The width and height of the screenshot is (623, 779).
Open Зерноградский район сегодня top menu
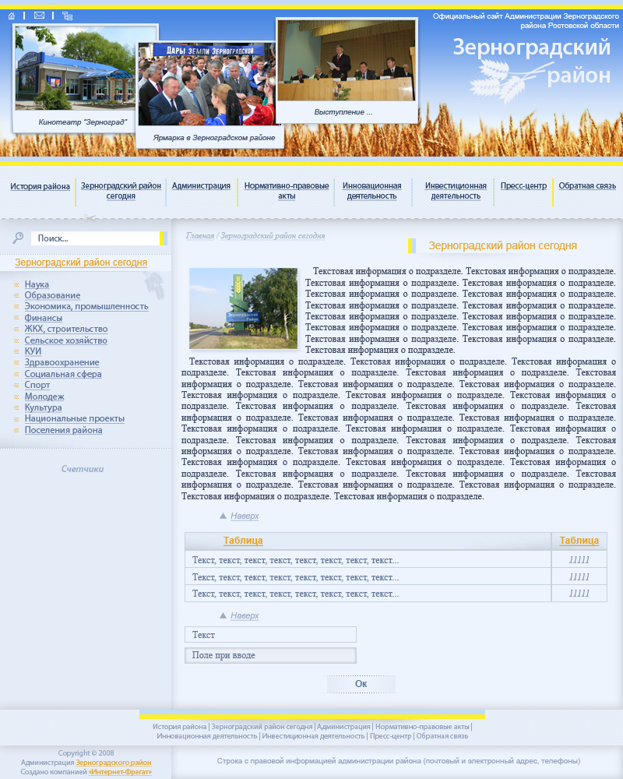(x=121, y=191)
